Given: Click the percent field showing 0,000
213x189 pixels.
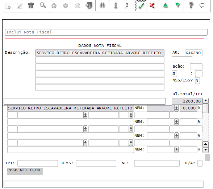Looking at the screenshot, I should [x=188, y=108].
